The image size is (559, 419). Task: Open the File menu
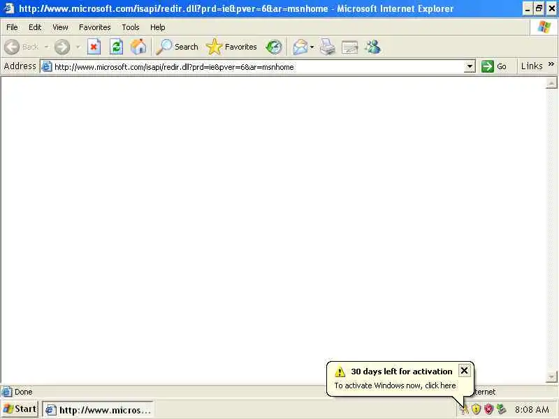coord(12,27)
